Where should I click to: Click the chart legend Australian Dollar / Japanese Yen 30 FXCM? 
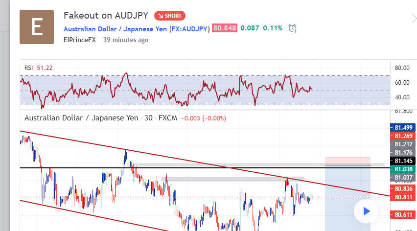click(x=101, y=118)
